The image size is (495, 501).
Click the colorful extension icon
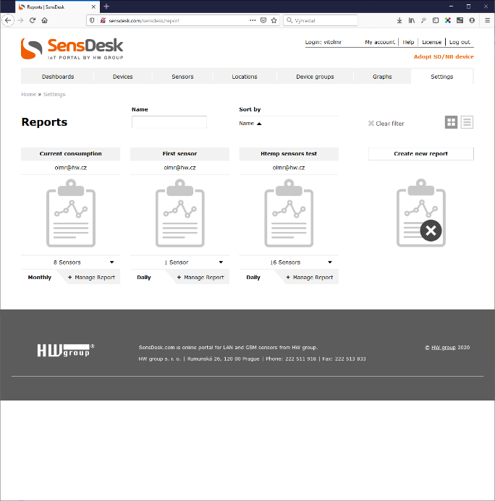click(448, 20)
